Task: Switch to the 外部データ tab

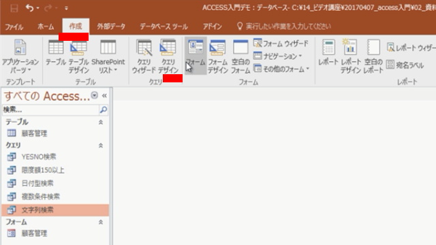Action: coord(111,27)
